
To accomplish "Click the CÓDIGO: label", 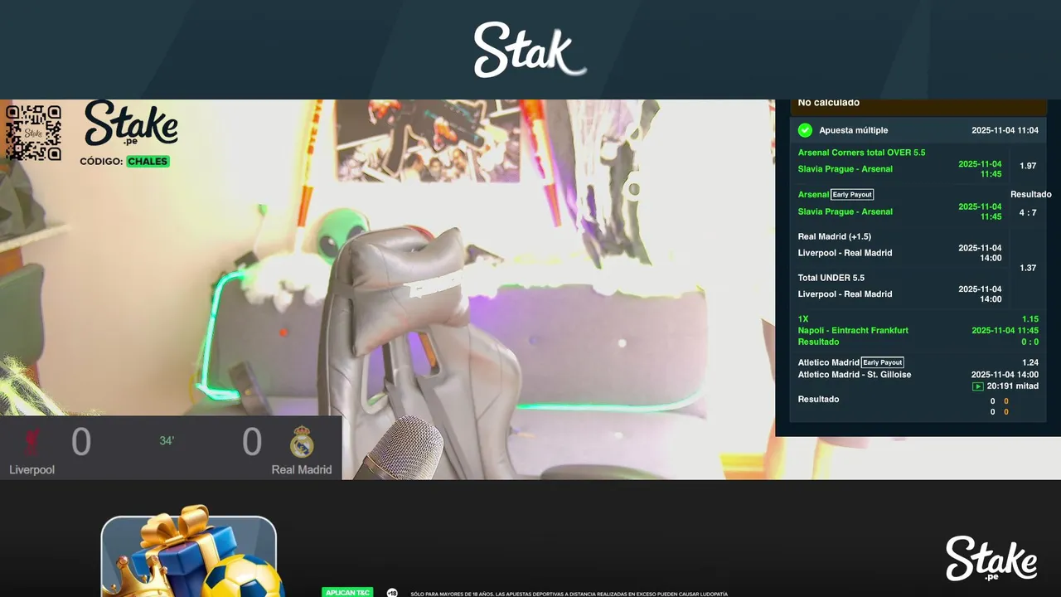I will (101, 162).
